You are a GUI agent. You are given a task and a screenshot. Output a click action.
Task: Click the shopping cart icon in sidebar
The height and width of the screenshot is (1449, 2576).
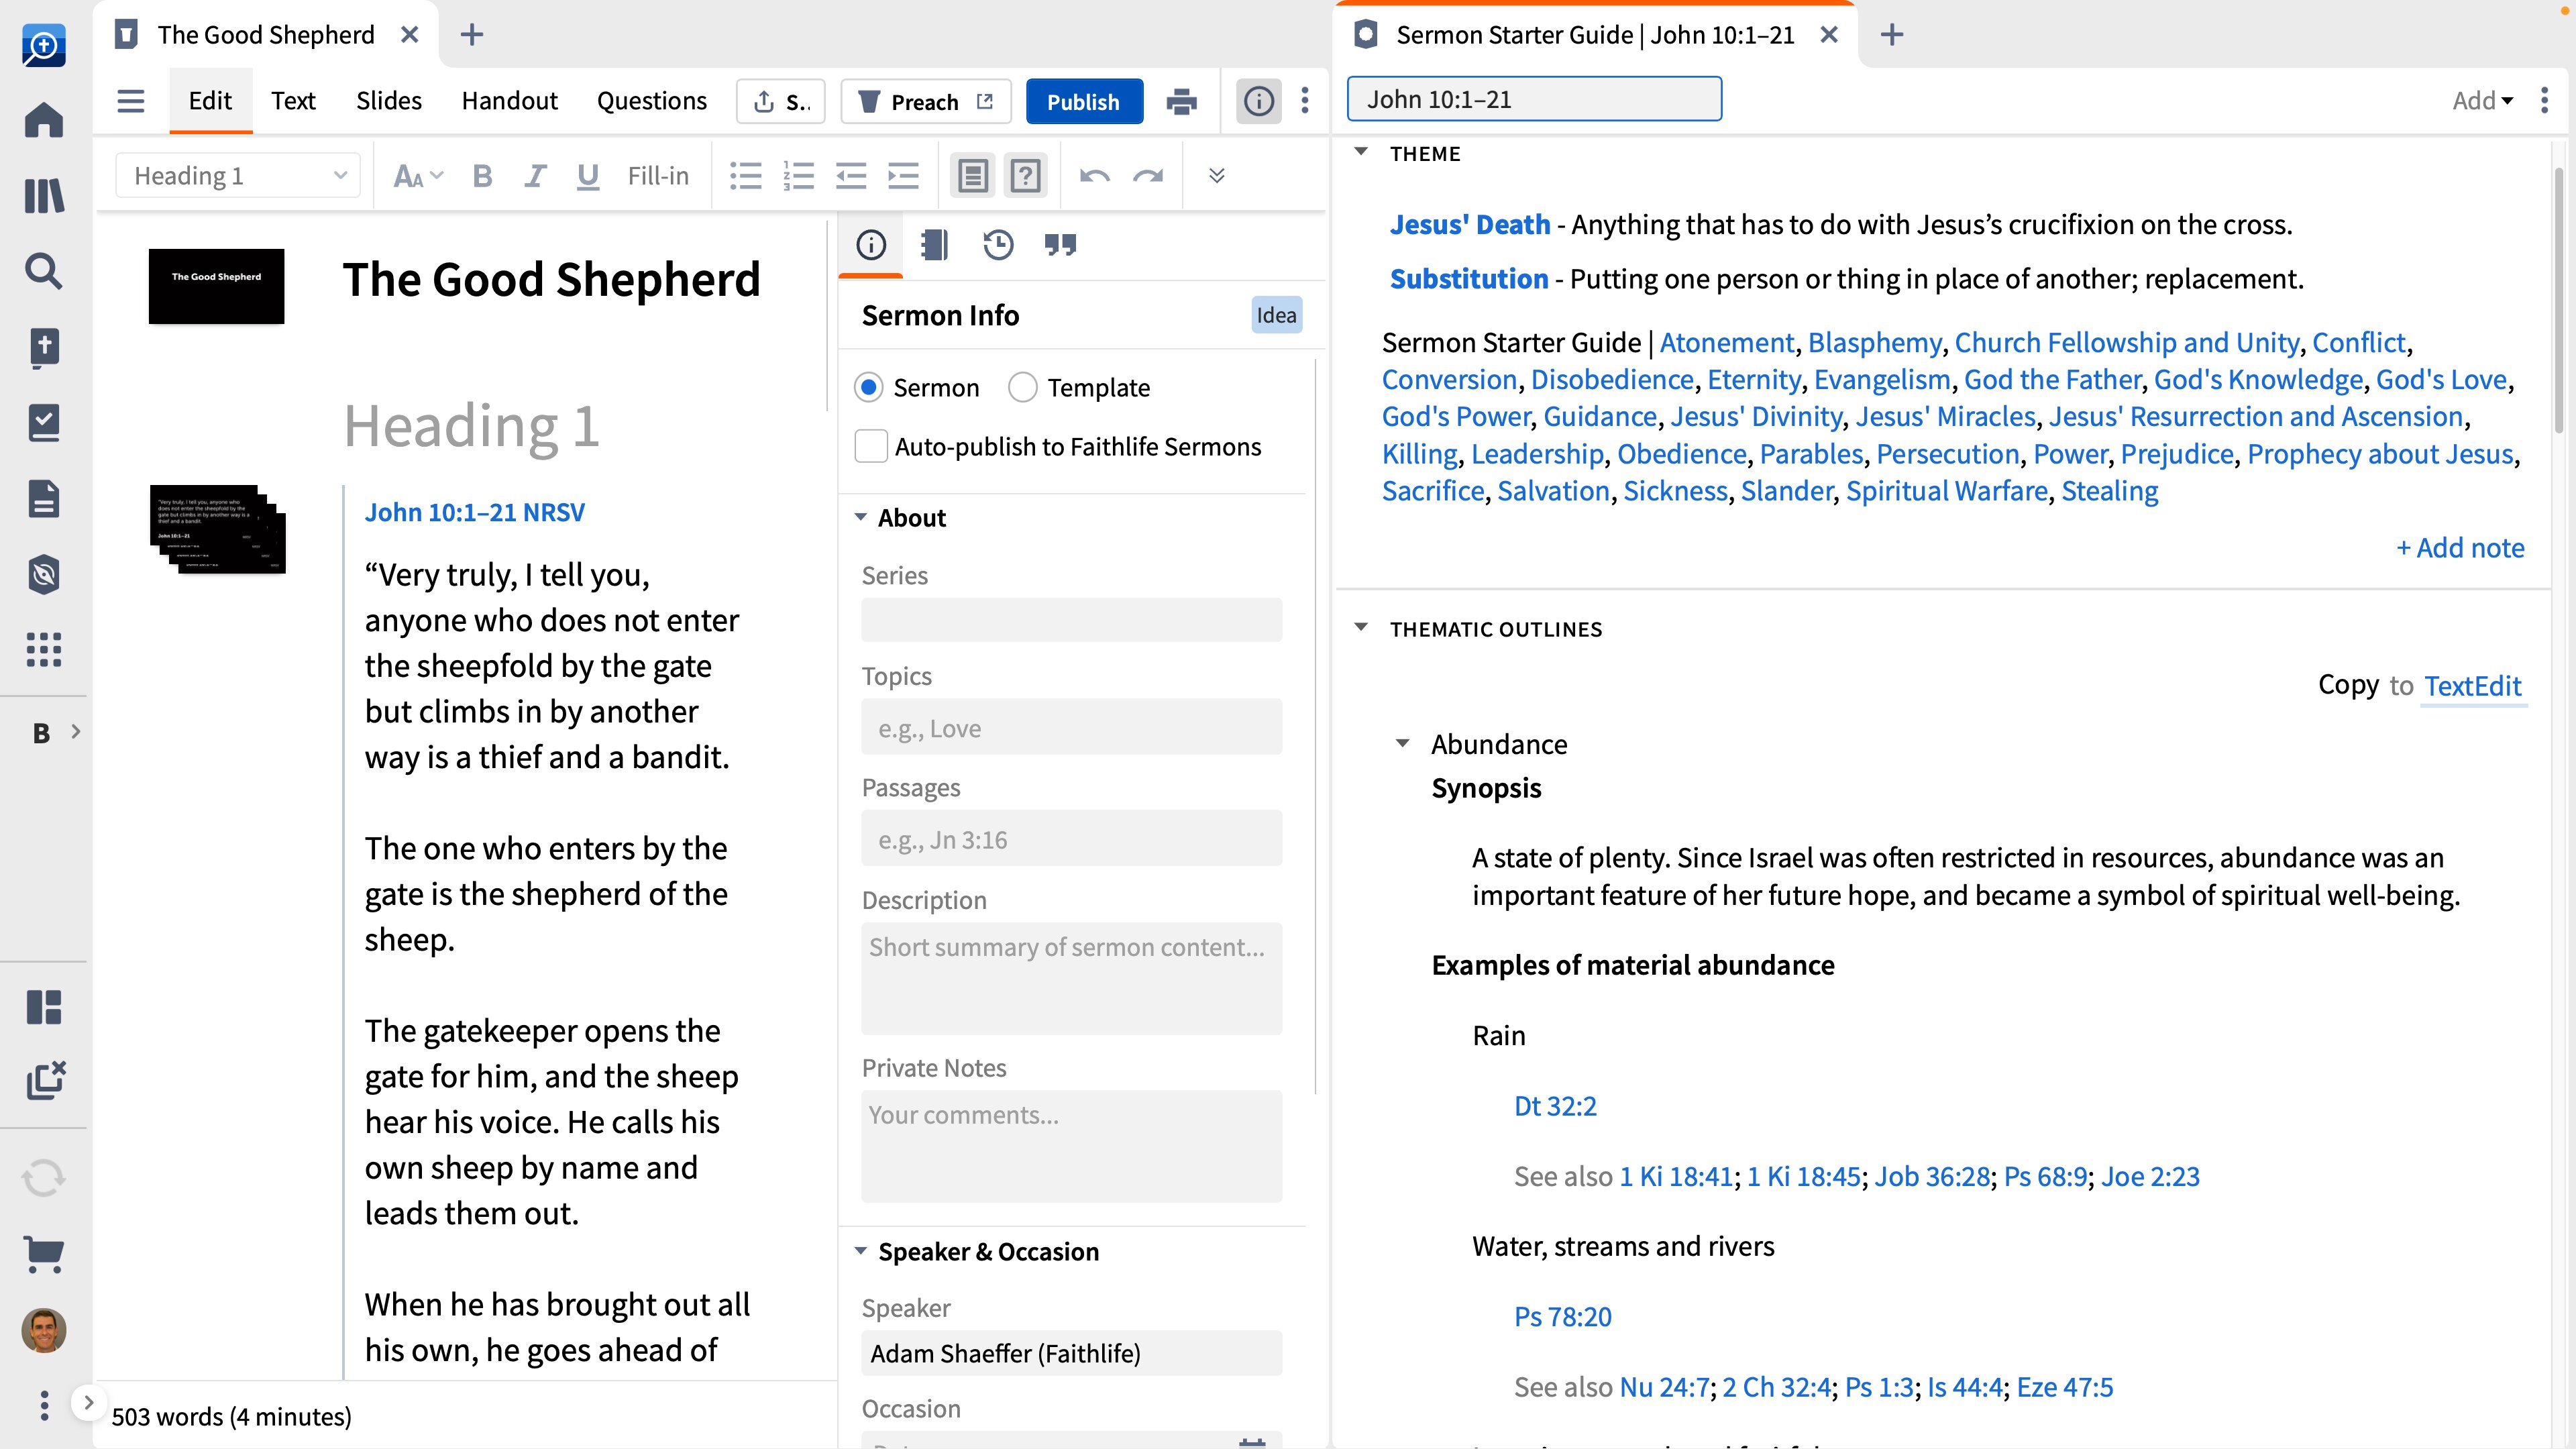click(44, 1253)
